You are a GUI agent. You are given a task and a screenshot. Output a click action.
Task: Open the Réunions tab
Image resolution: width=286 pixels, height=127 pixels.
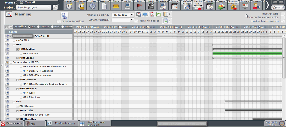pyautogui.click(x=245, y=5)
